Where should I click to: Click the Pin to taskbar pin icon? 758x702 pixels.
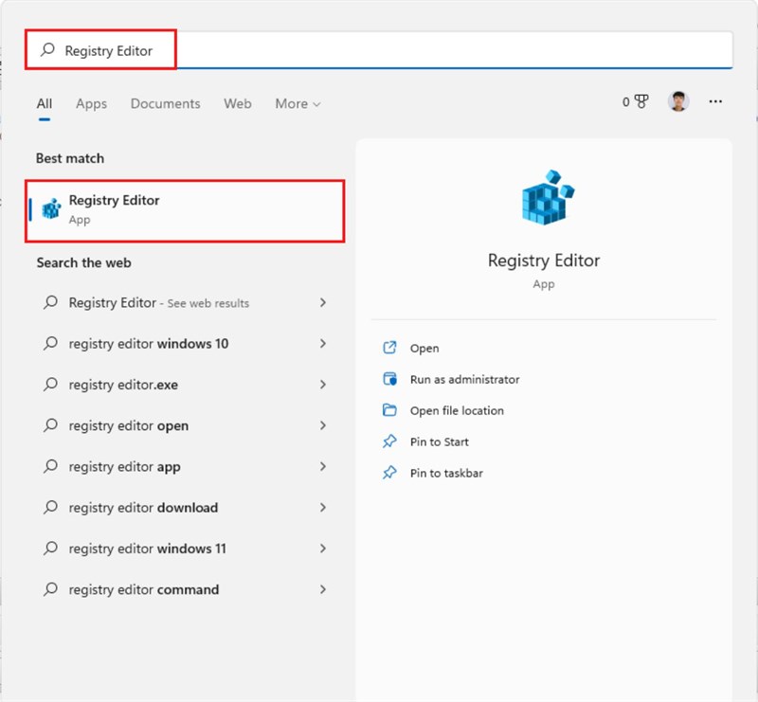point(389,473)
